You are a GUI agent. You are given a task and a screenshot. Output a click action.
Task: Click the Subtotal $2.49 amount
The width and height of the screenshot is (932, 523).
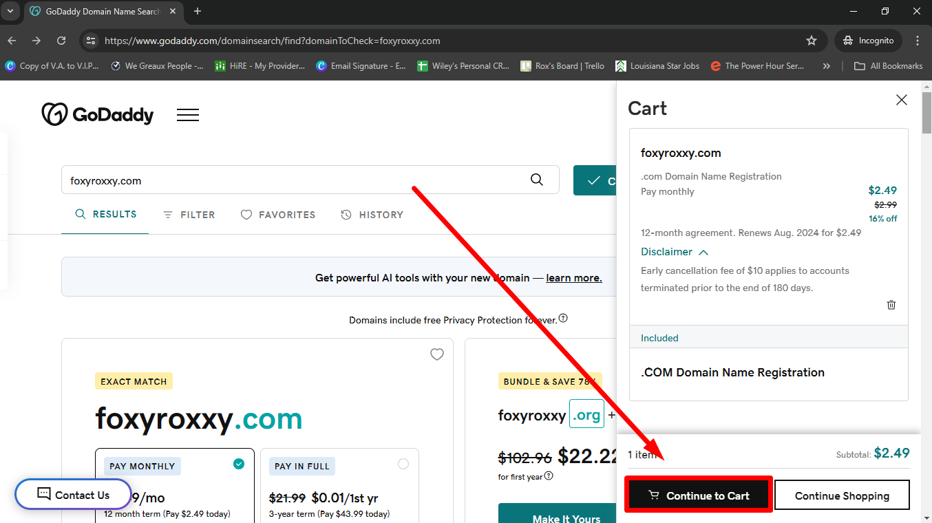[x=891, y=453]
